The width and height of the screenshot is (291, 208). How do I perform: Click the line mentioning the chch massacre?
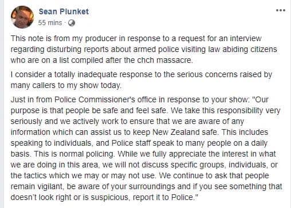[x=102, y=60]
